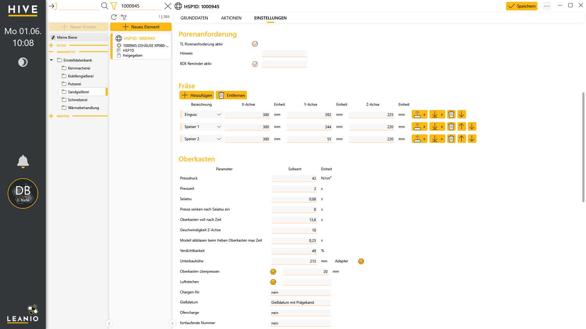Viewport: 586px width, 329px height.
Task: Toggle BDE Reminder aktiv checkbox
Action: point(255,64)
